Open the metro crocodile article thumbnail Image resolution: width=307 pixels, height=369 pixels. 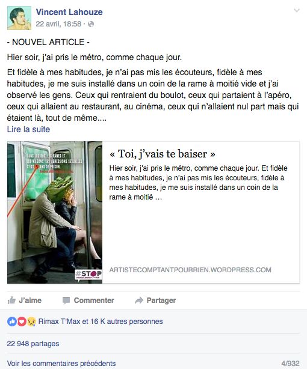pos(55,212)
